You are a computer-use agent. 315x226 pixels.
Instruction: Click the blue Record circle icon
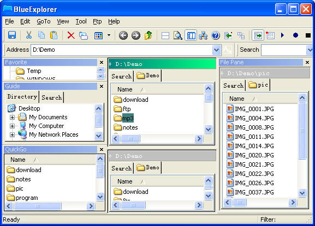[x=295, y=35]
